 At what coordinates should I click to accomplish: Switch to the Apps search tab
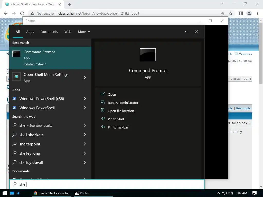[x=30, y=32]
